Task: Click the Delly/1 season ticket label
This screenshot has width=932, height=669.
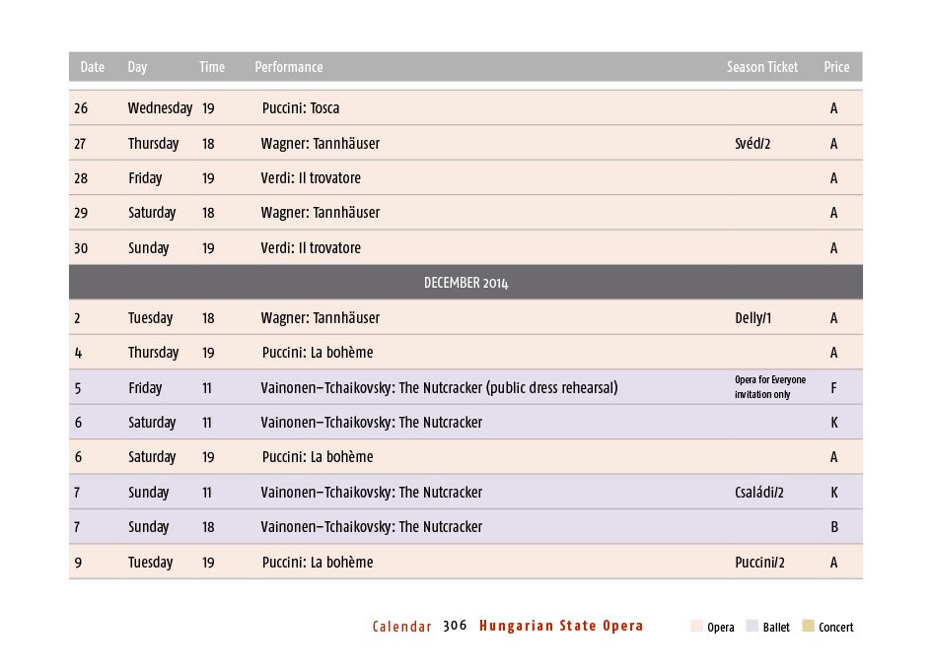Action: tap(753, 318)
